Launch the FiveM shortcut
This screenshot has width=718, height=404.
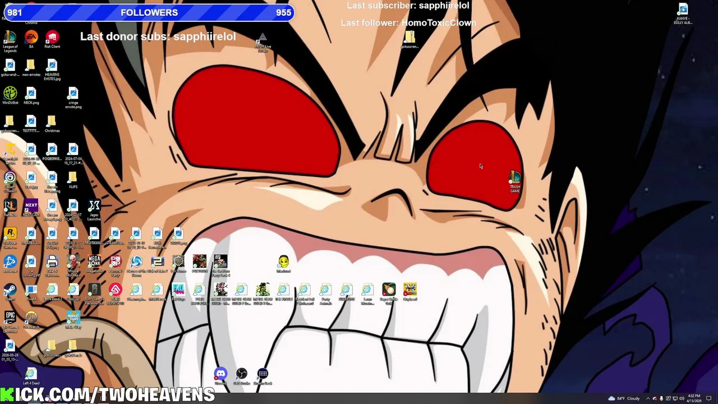pyautogui.click(x=31, y=292)
